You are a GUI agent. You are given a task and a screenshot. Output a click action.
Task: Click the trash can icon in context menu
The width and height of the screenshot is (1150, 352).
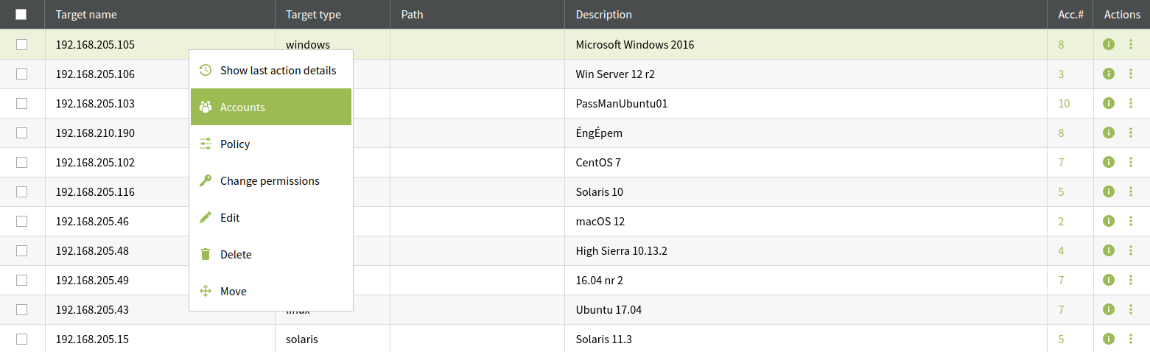206,254
